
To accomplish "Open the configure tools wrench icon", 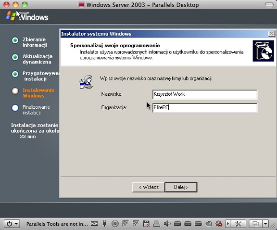I will pos(239,224).
